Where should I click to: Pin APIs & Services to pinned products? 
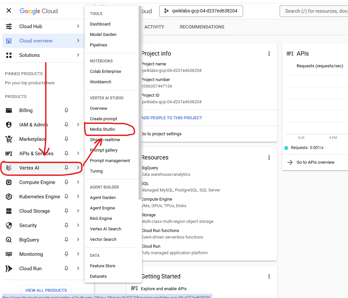[66, 154]
